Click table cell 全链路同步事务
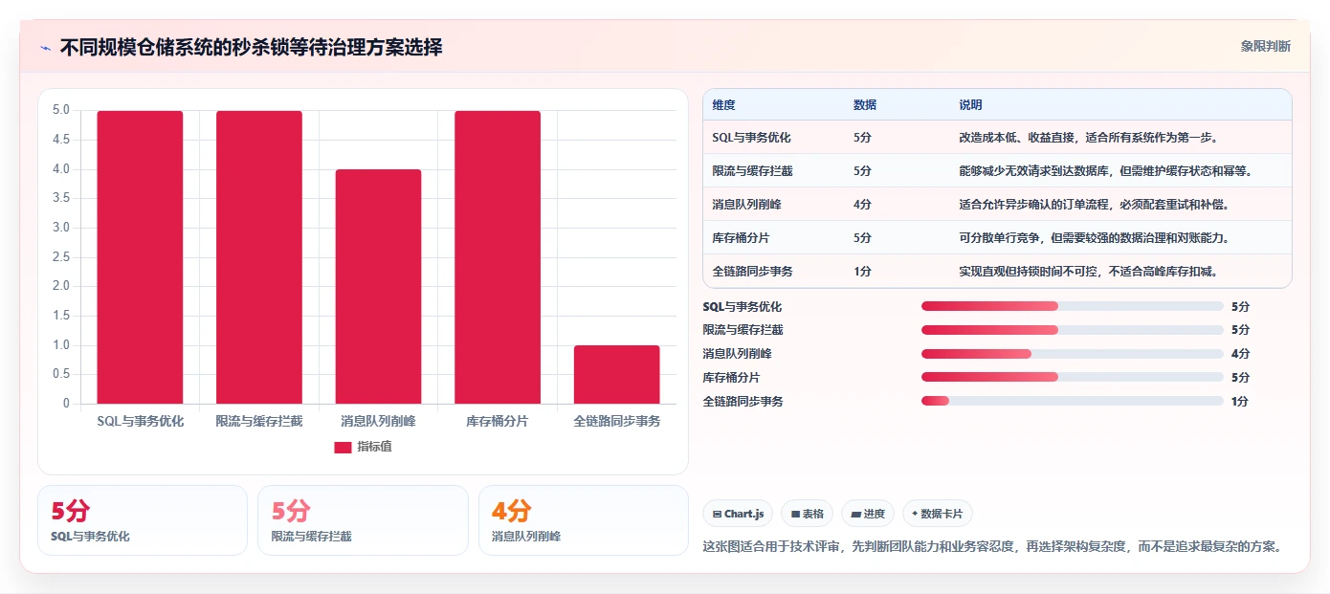This screenshot has width=1330, height=594. pyautogui.click(x=752, y=272)
